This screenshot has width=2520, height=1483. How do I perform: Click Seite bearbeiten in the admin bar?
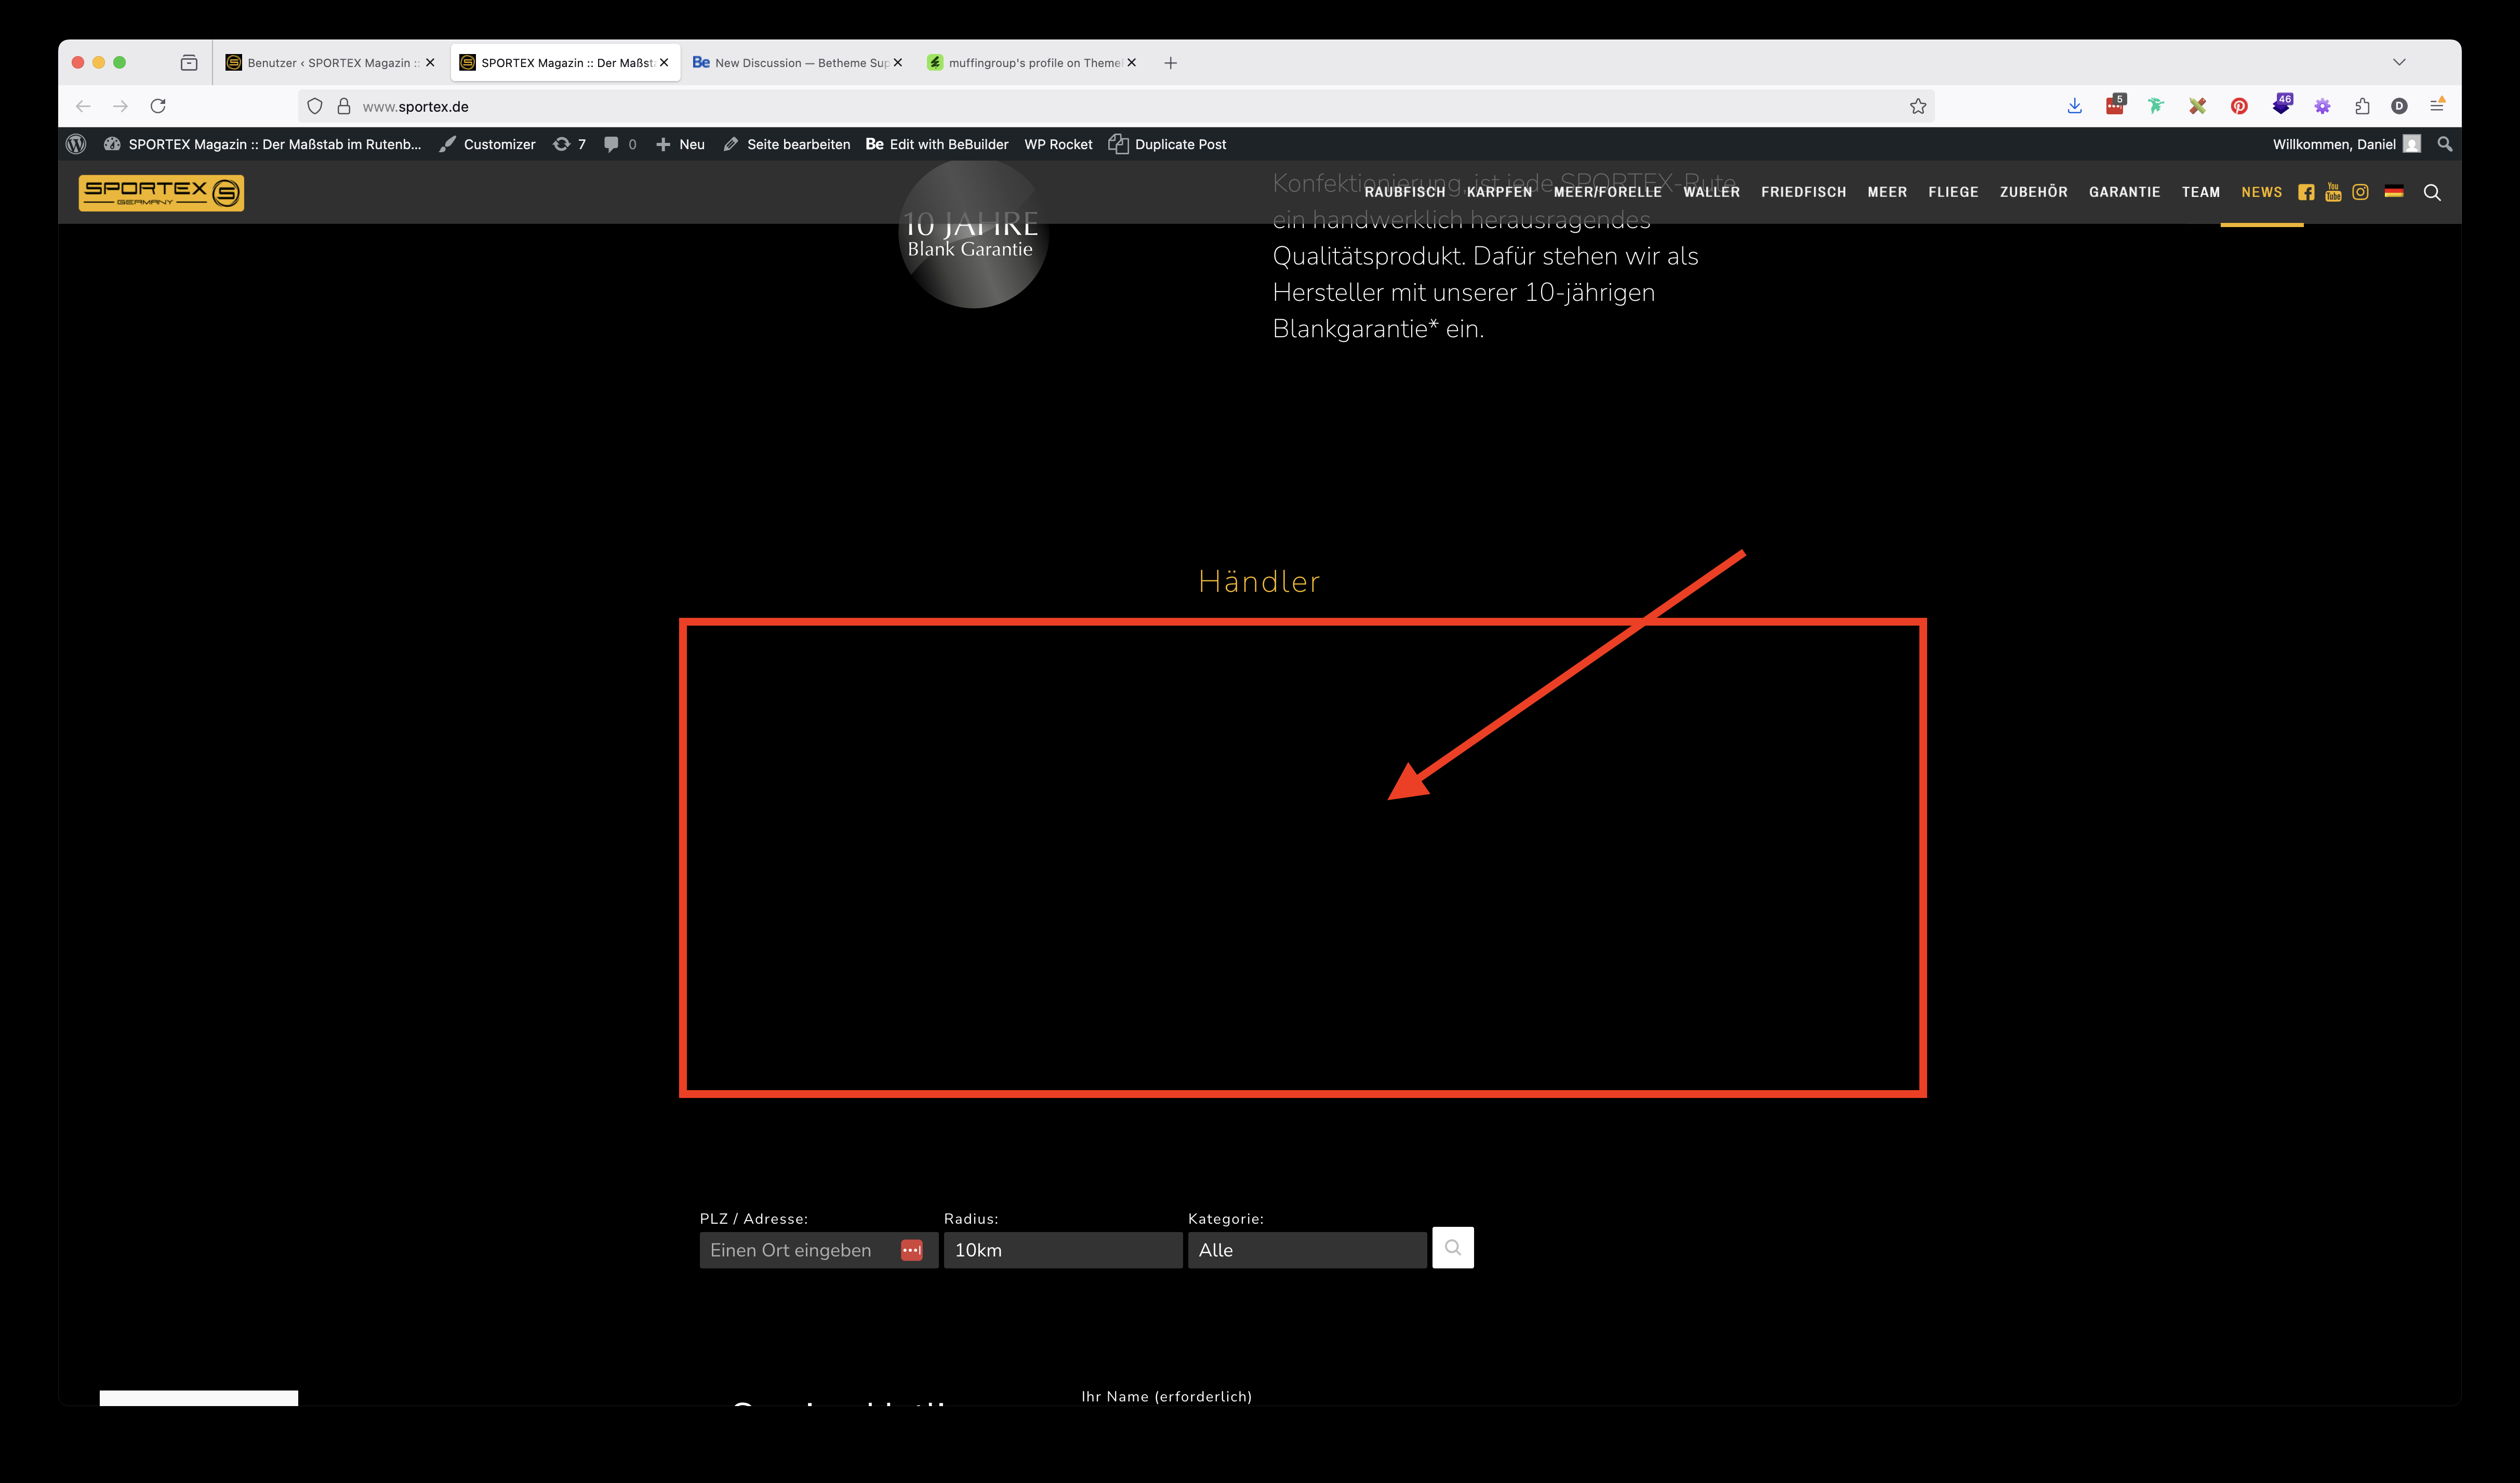pyautogui.click(x=786, y=144)
